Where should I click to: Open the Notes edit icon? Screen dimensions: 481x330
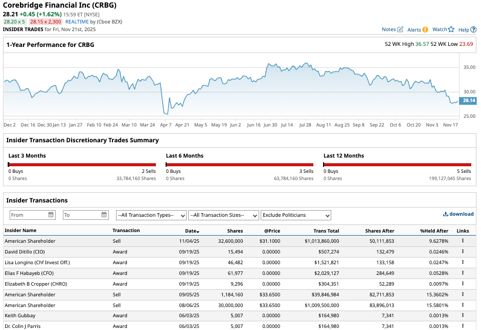point(400,30)
